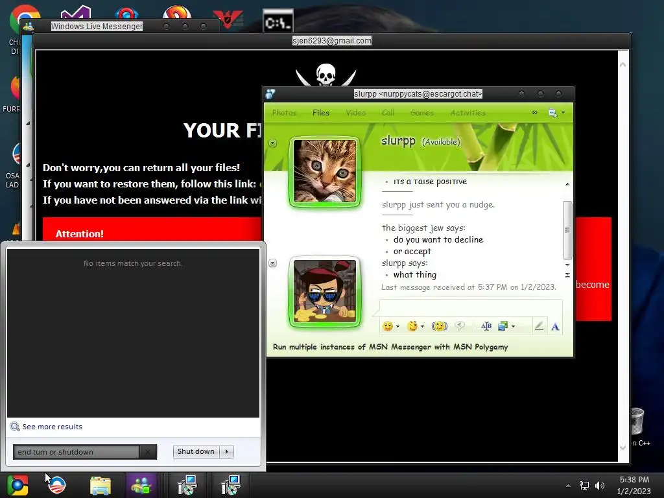
Task: Click ransom window scrollbar down arrow
Action: click(x=623, y=447)
